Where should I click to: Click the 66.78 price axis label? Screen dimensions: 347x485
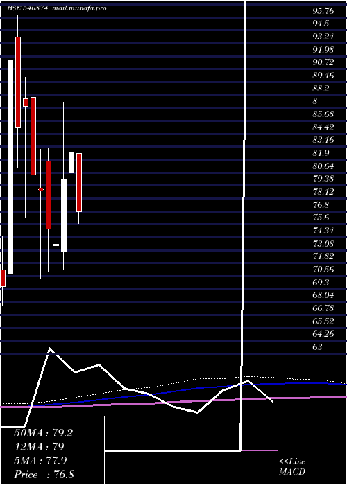pyautogui.click(x=323, y=308)
